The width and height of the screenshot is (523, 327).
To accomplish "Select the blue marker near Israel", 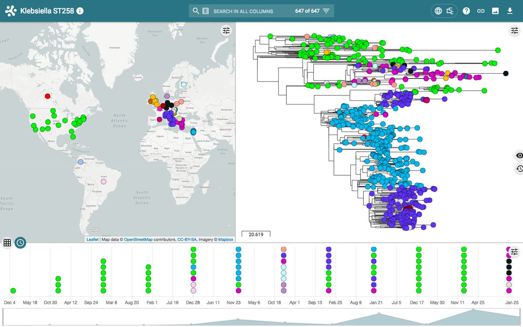I will pos(193,131).
